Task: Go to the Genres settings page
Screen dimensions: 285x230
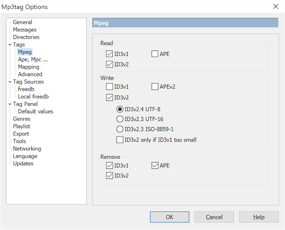Action: (x=22, y=119)
